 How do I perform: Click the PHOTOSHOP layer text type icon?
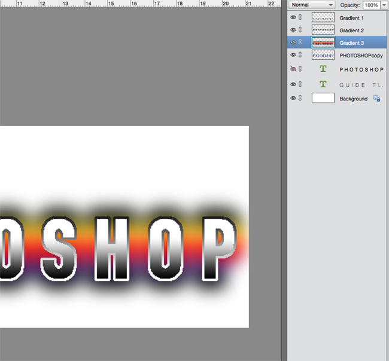(x=323, y=69)
